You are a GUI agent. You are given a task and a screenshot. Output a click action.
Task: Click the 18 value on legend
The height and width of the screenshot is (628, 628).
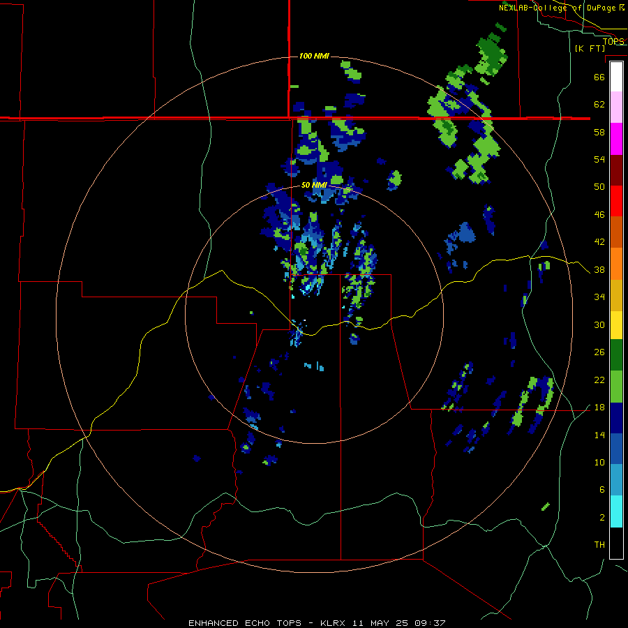(599, 408)
